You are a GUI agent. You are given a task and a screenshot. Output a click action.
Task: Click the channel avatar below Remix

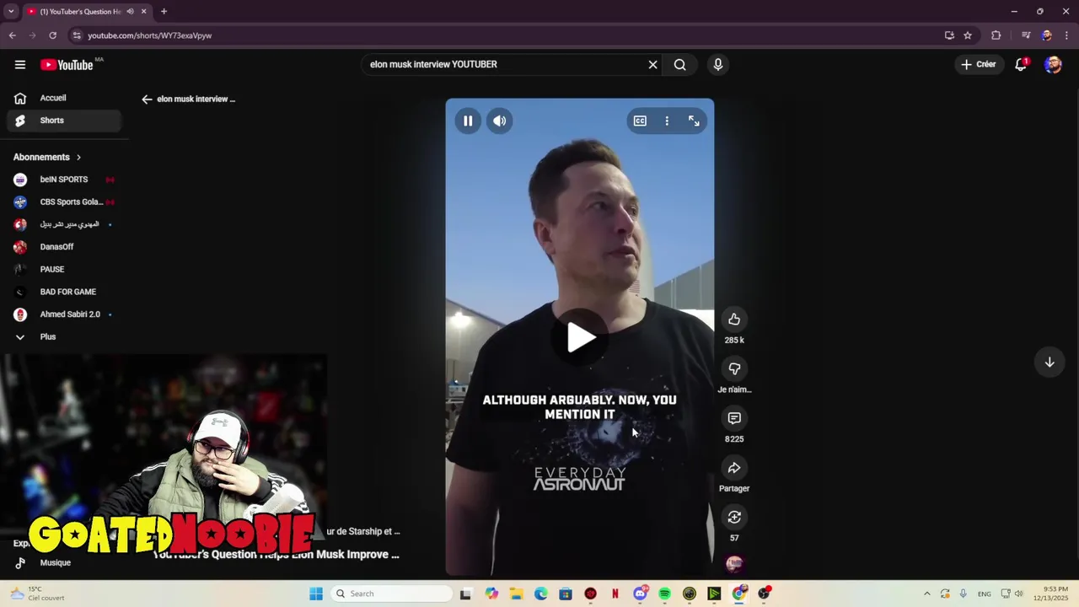pyautogui.click(x=734, y=564)
